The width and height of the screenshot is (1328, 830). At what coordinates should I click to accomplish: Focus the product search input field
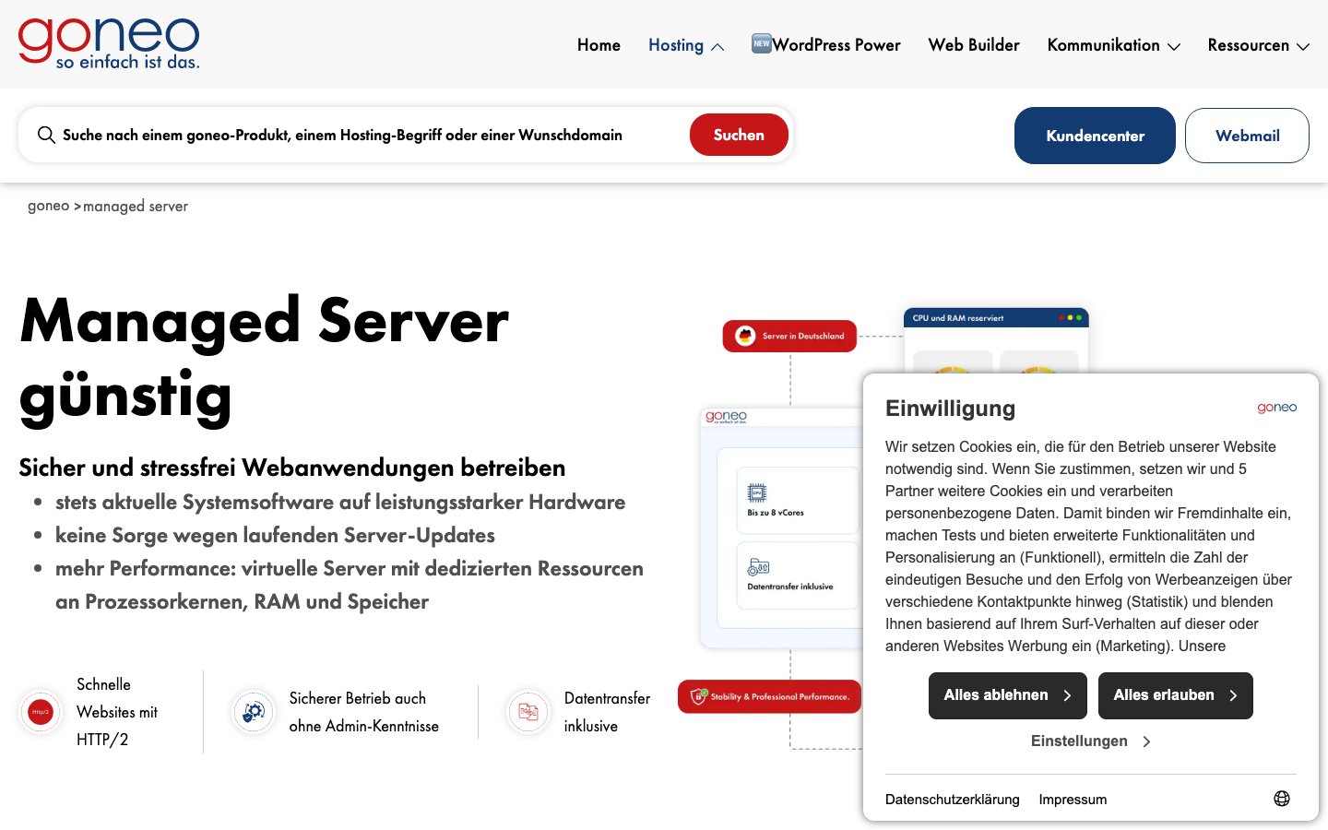[369, 135]
